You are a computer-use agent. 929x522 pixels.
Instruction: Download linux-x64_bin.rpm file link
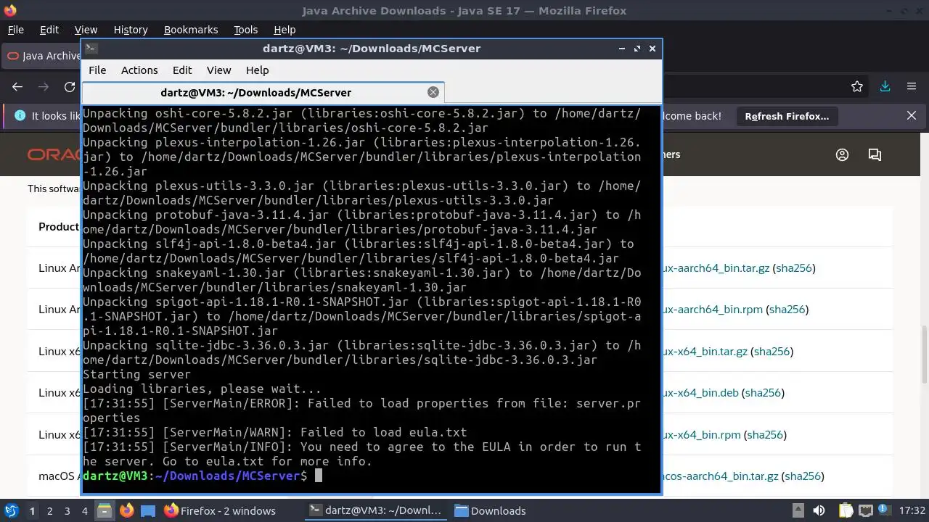[701, 435]
